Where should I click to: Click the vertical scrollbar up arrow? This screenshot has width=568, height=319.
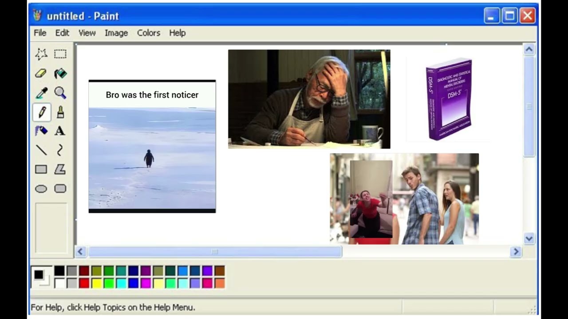(x=529, y=50)
